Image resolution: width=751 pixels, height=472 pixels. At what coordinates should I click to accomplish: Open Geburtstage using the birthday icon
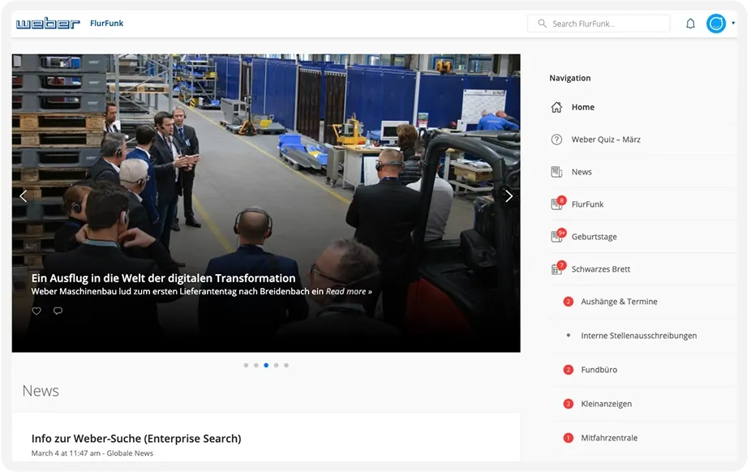click(x=557, y=236)
